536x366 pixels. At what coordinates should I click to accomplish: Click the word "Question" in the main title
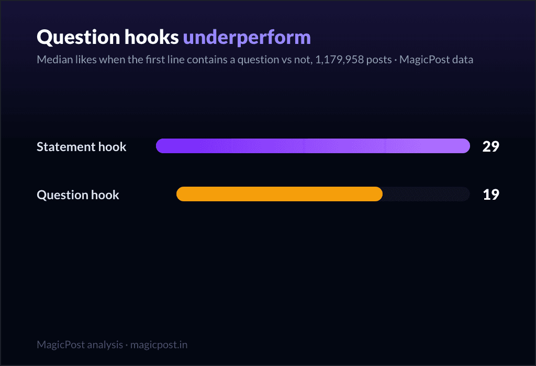coord(79,38)
